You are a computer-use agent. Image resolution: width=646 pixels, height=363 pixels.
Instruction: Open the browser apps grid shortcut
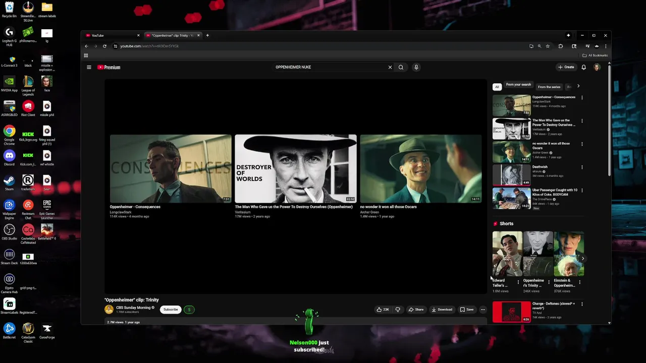click(x=86, y=55)
